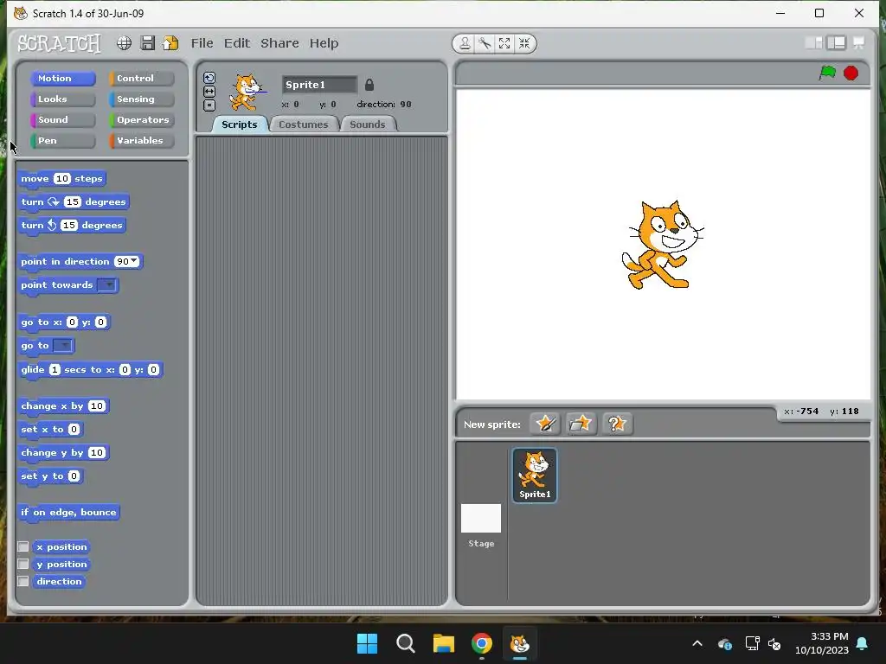886x664 pixels.
Task: Click the cat sprite on the stage
Action: (x=662, y=245)
